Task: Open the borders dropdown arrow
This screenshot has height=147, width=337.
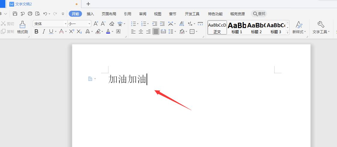Action: point(197,32)
